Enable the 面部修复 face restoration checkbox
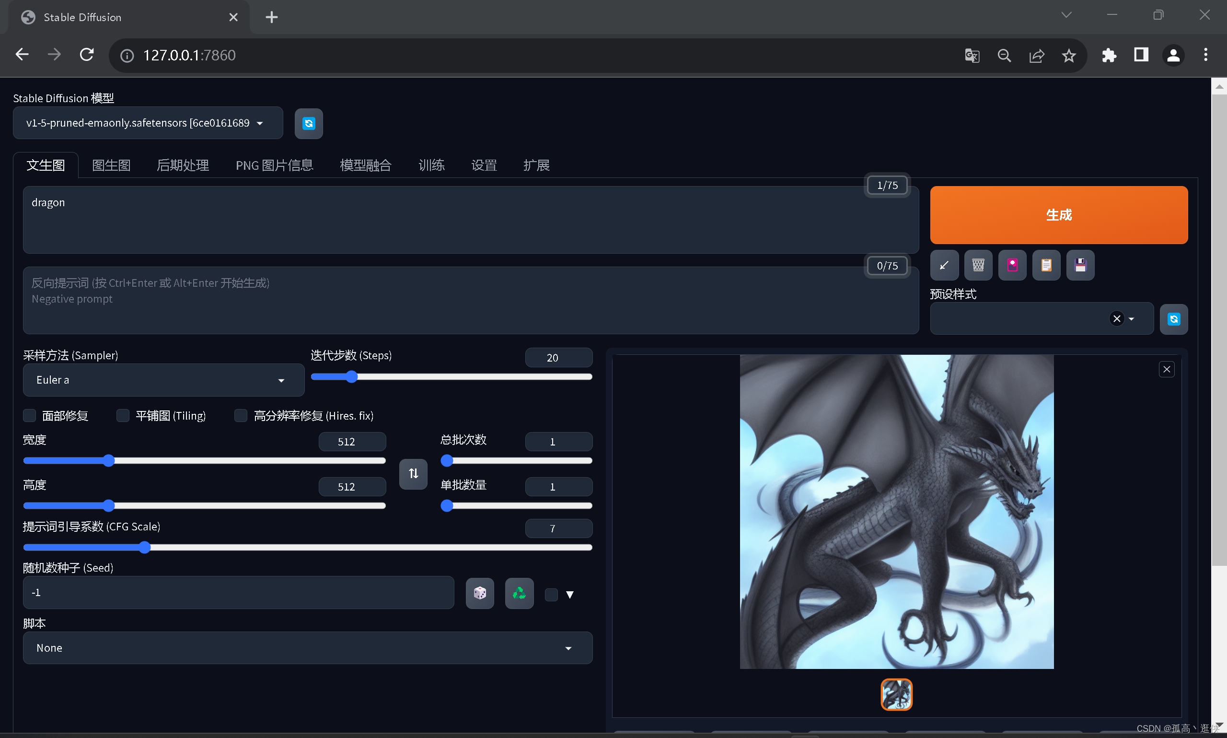This screenshot has height=738, width=1227. (29, 415)
